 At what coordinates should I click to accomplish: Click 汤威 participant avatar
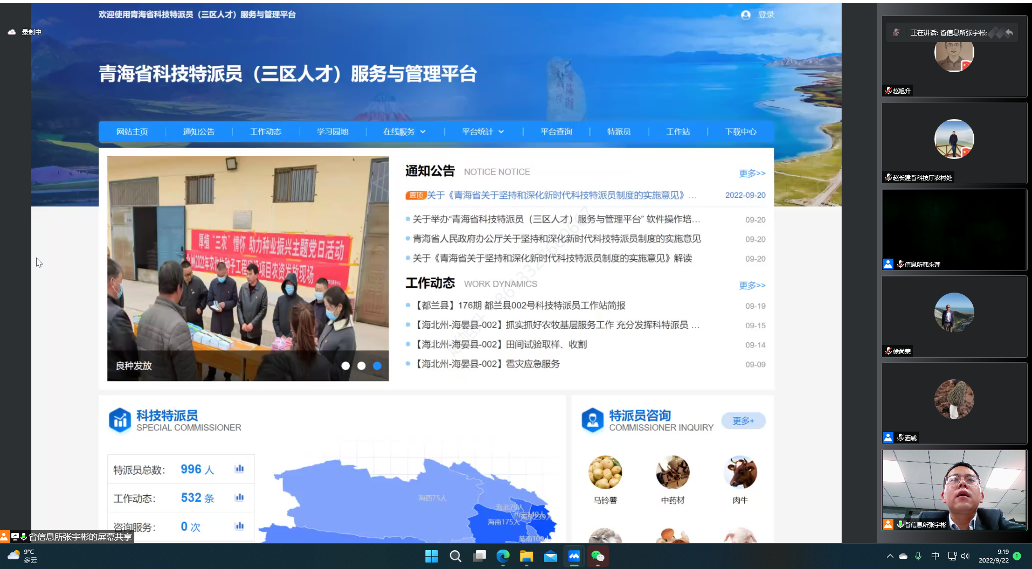pos(954,399)
